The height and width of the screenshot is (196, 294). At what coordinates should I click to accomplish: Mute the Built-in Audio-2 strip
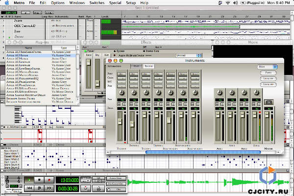(x=180, y=104)
